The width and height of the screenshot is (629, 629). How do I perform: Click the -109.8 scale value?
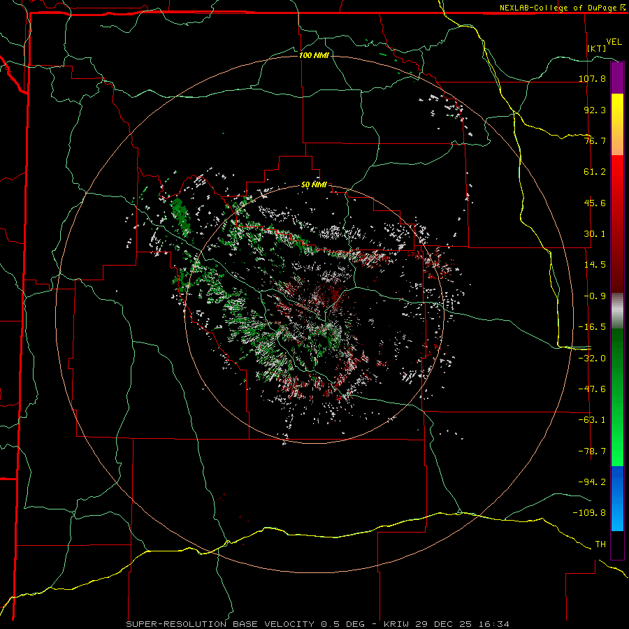(589, 513)
